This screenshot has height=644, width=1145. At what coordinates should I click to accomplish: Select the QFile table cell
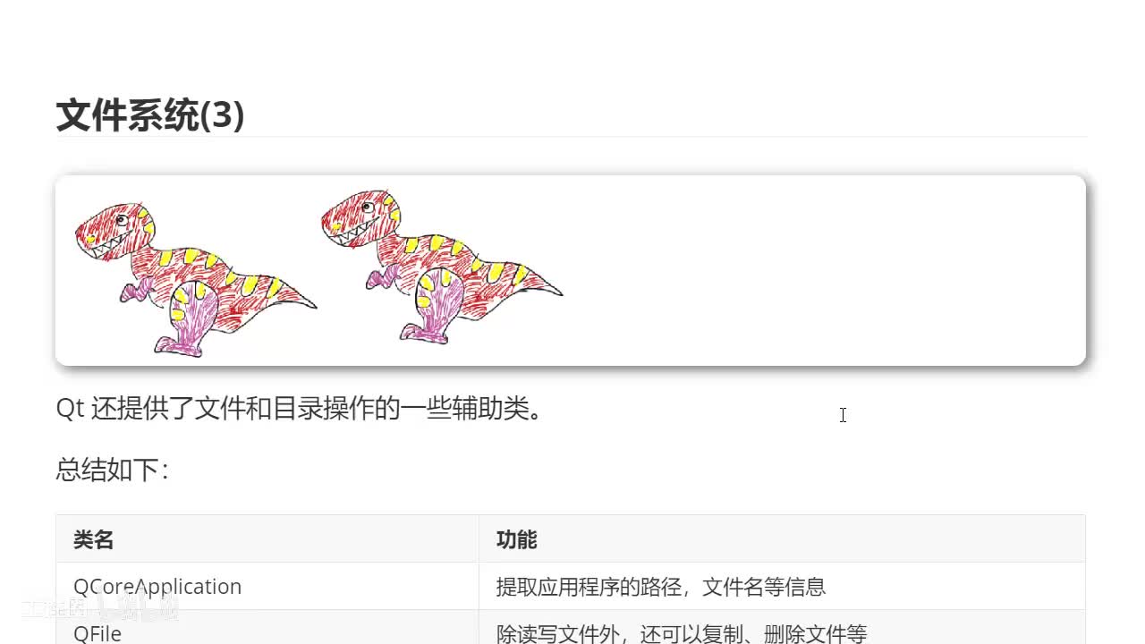pos(267,628)
